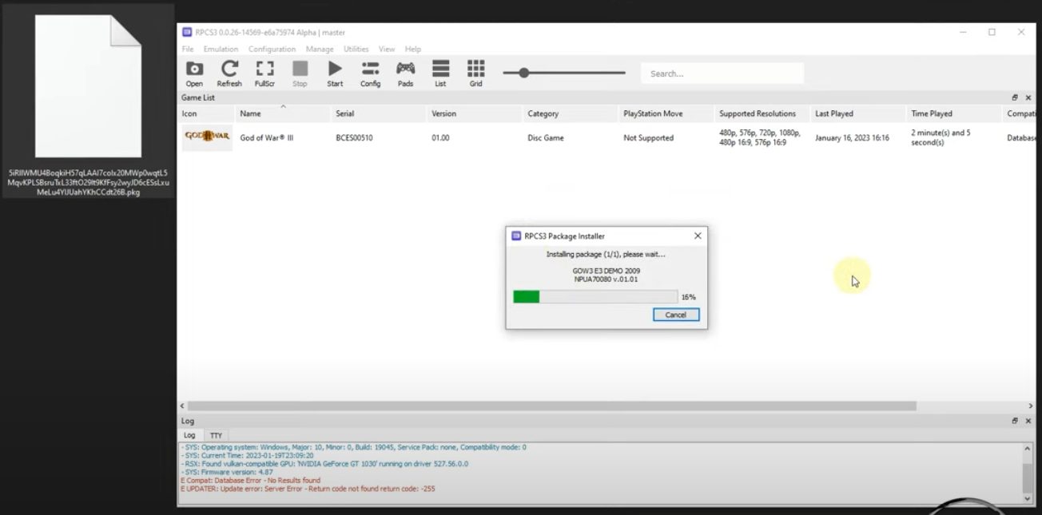Open the Pads controller settings
This screenshot has width=1042, height=515.
(406, 73)
